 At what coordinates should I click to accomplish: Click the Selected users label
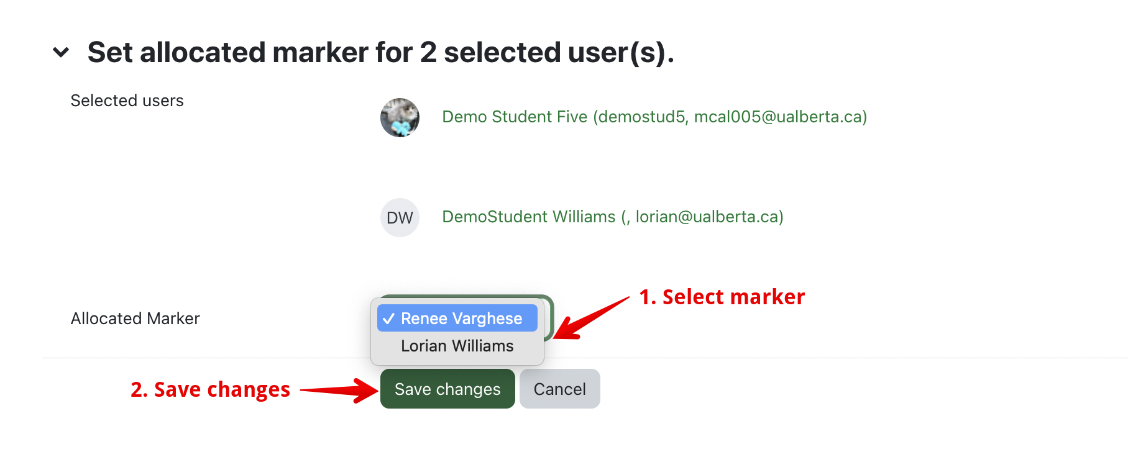(x=127, y=101)
